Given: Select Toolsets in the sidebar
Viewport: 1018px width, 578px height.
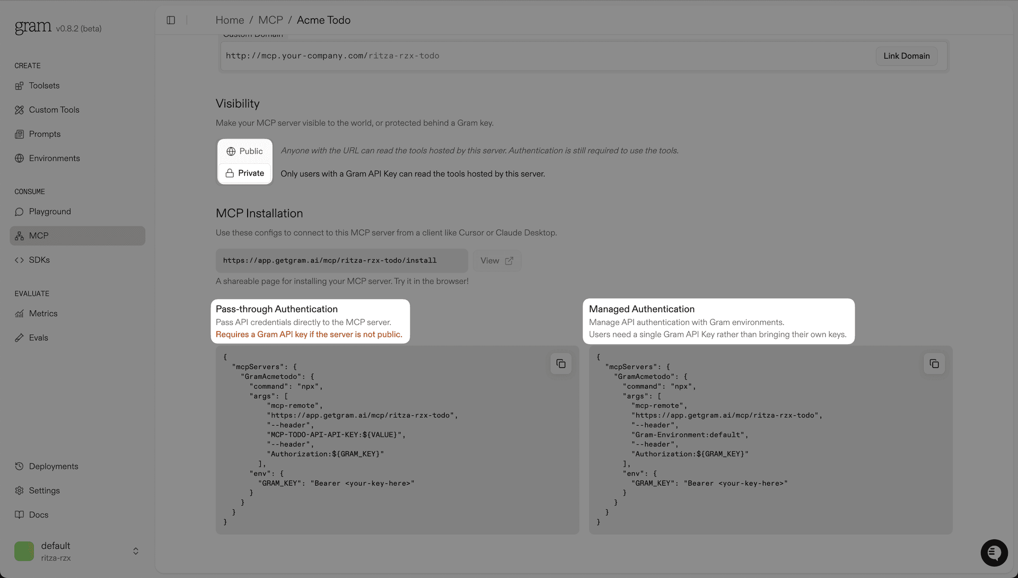Looking at the screenshot, I should [x=45, y=85].
